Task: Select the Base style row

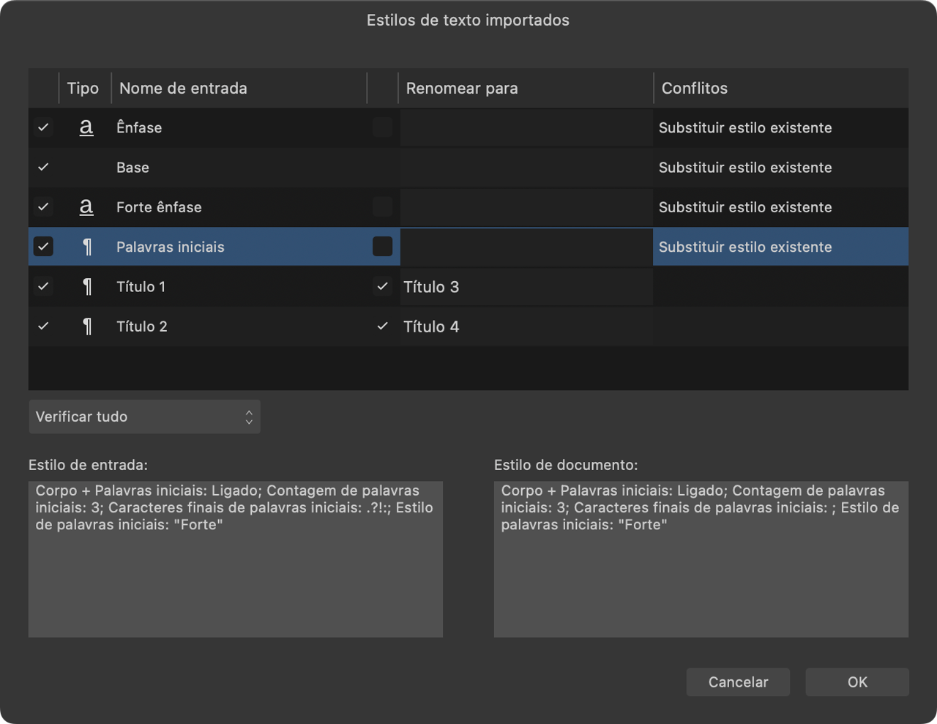Action: pos(220,168)
